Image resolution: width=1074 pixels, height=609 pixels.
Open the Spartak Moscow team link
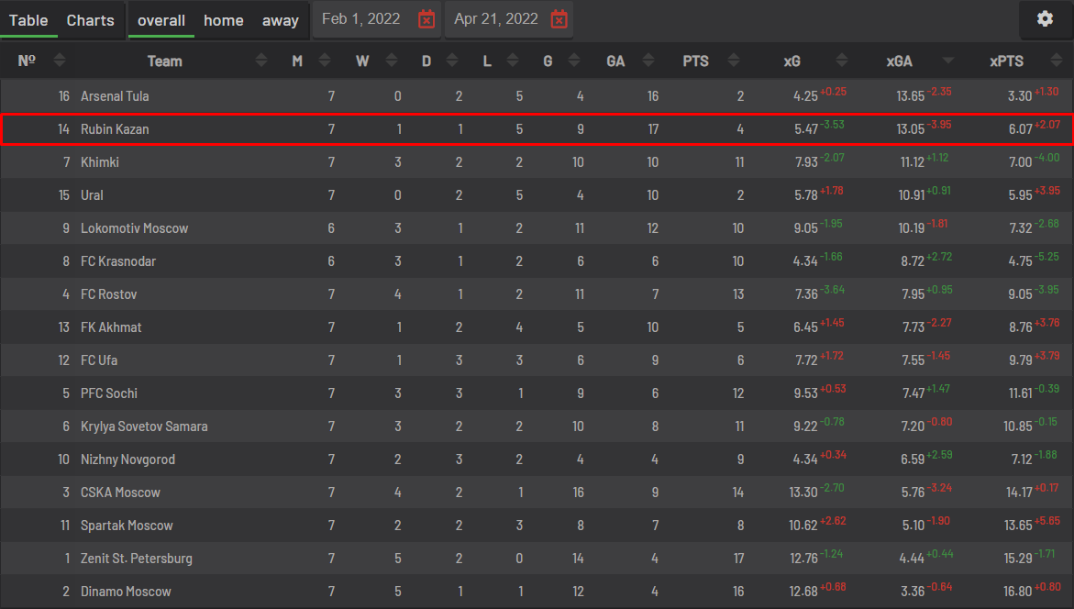(x=127, y=526)
